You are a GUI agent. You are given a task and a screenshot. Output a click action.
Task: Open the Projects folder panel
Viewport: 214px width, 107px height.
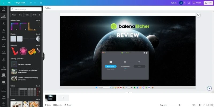pyautogui.click(x=3, y=52)
